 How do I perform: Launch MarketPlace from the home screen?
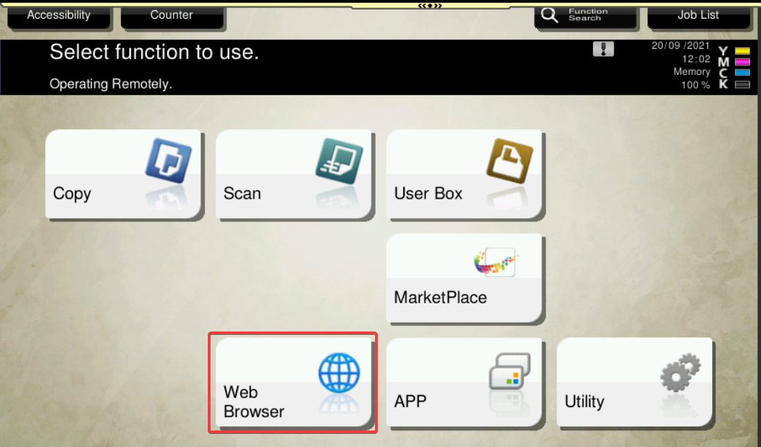[x=465, y=279]
